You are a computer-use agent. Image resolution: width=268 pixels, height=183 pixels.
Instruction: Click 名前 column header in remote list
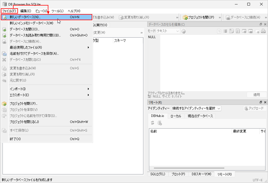190,131
